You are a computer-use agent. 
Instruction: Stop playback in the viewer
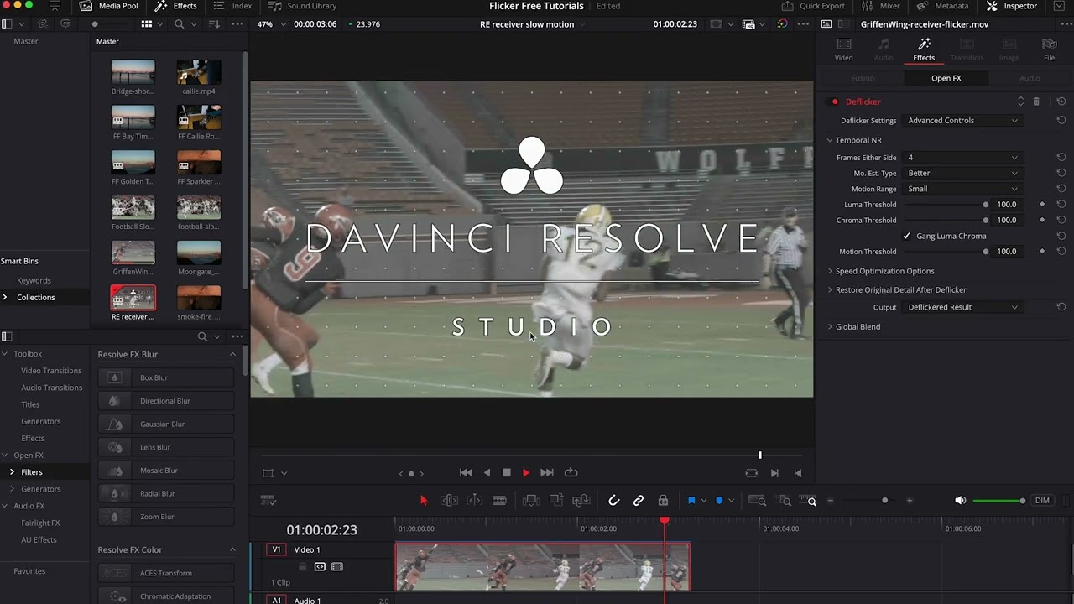click(507, 473)
